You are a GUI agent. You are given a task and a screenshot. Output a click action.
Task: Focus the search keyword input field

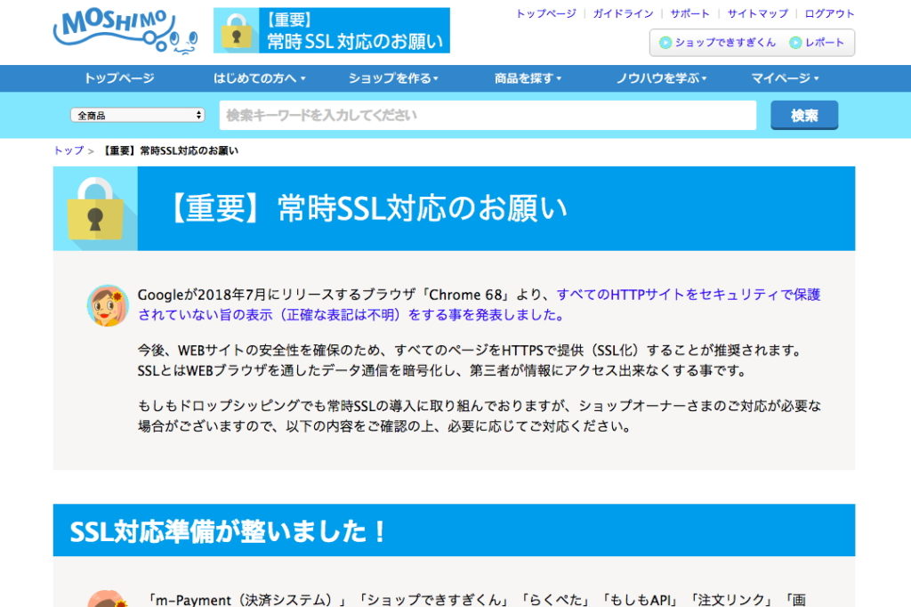click(488, 115)
